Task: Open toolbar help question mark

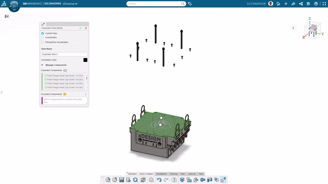Action: 174,180
